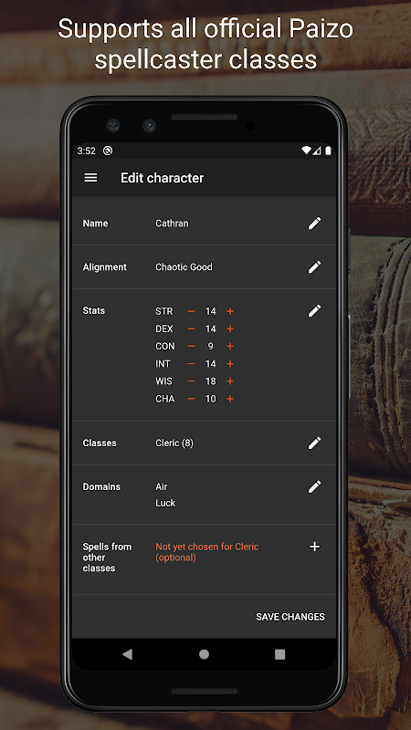The image size is (411, 730).
Task: Save changes to the character
Action: click(x=290, y=617)
